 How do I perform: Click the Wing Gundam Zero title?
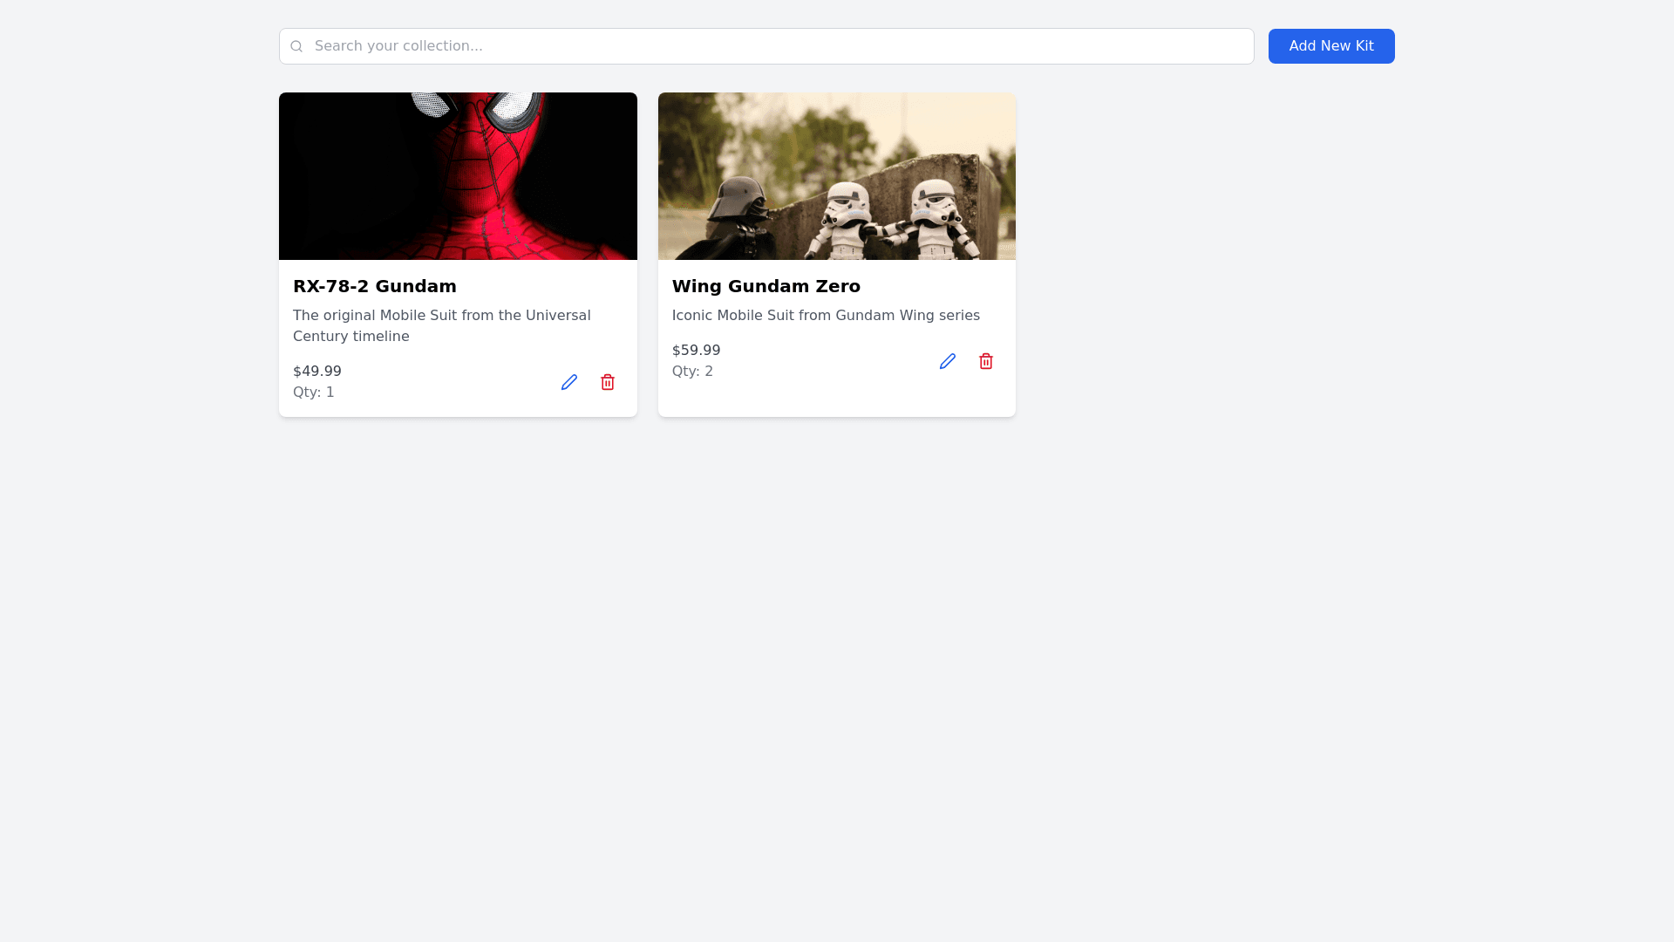766,286
